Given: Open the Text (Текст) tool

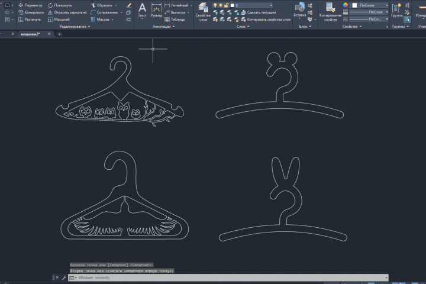Looking at the screenshot, I should click(142, 10).
